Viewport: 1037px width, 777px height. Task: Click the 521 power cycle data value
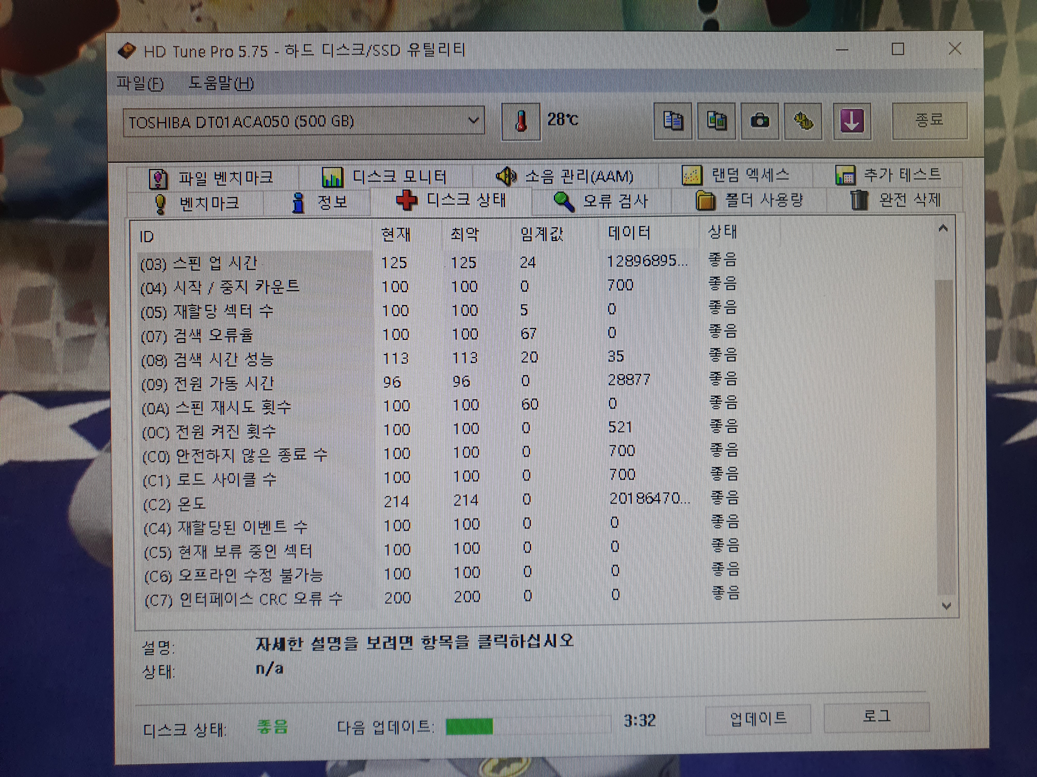(x=620, y=427)
